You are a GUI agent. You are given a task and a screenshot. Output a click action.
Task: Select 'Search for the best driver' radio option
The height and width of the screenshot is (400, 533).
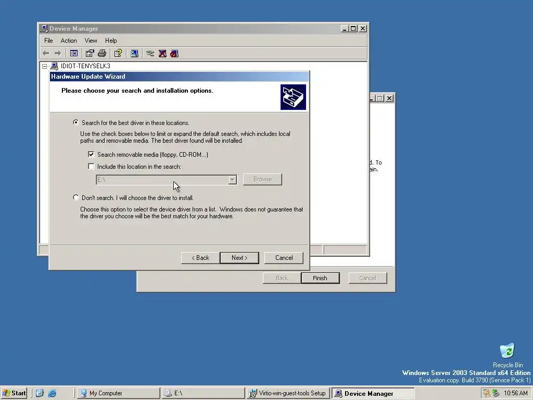76,122
